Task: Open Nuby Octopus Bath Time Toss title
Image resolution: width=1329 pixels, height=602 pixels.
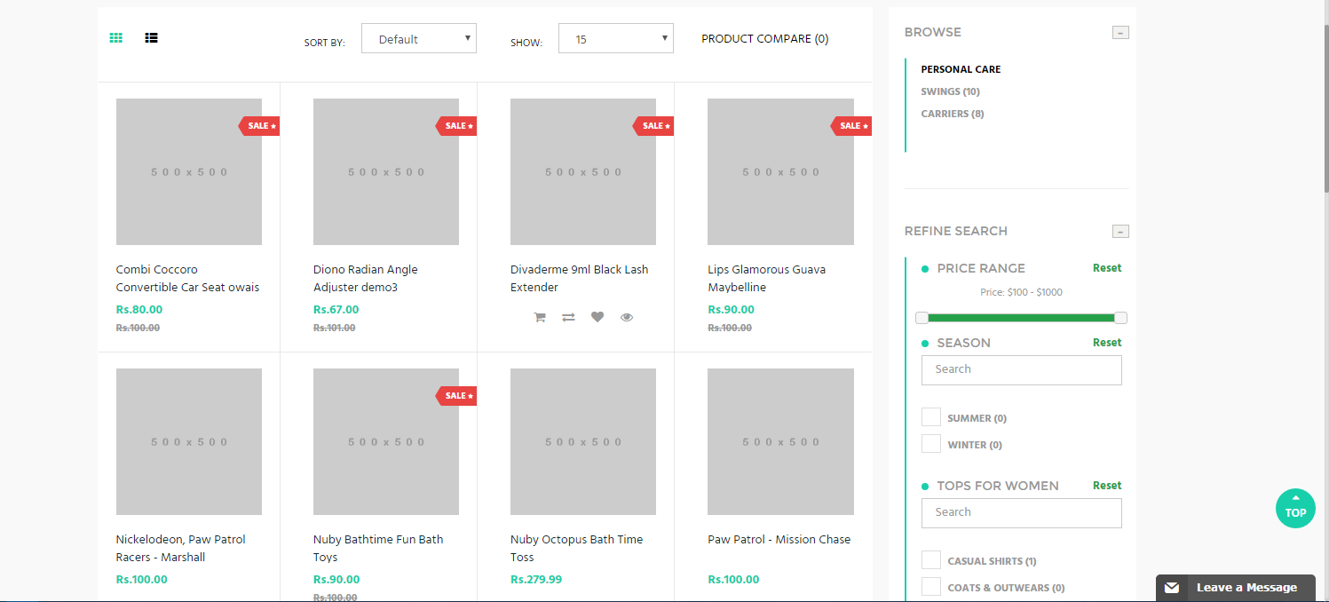Action: pyautogui.click(x=577, y=548)
